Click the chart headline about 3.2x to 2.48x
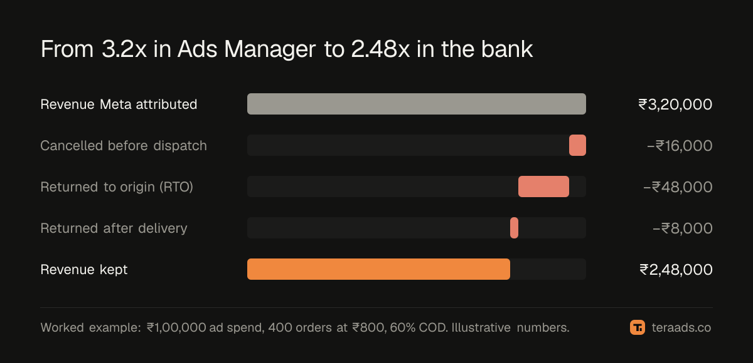Screen dimensions: 753x363 click(x=287, y=49)
